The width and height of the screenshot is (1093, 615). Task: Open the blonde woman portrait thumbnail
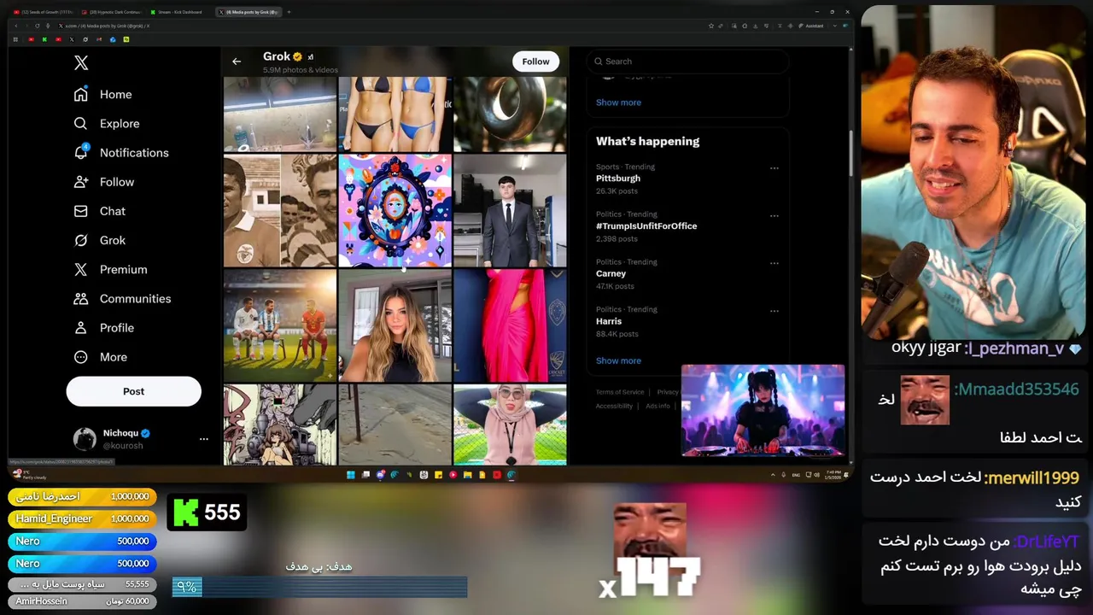395,325
